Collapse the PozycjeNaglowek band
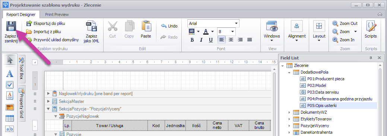387x136 pixels. coord(55,116)
